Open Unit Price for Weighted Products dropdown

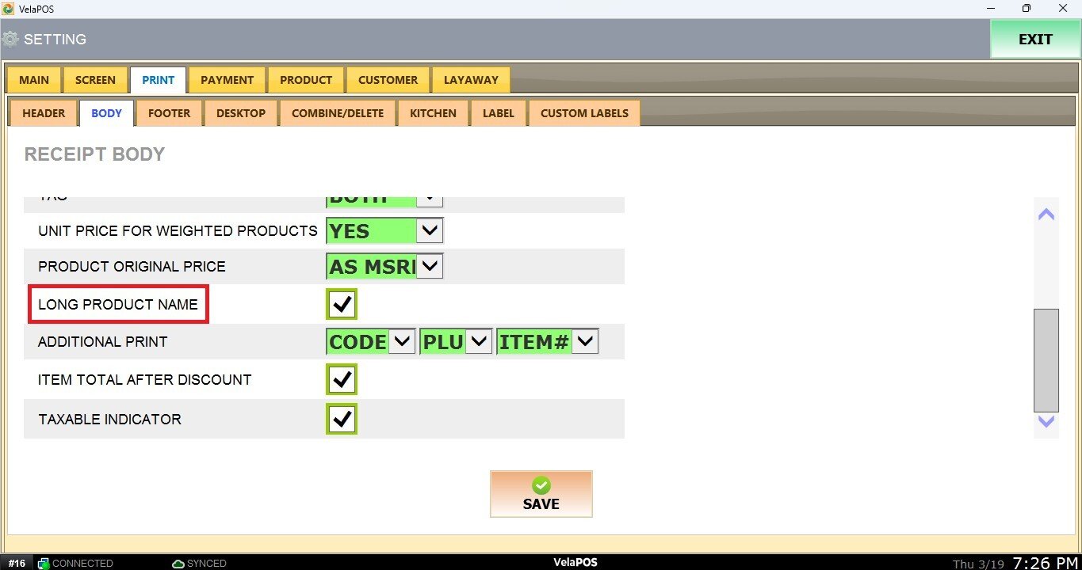429,231
